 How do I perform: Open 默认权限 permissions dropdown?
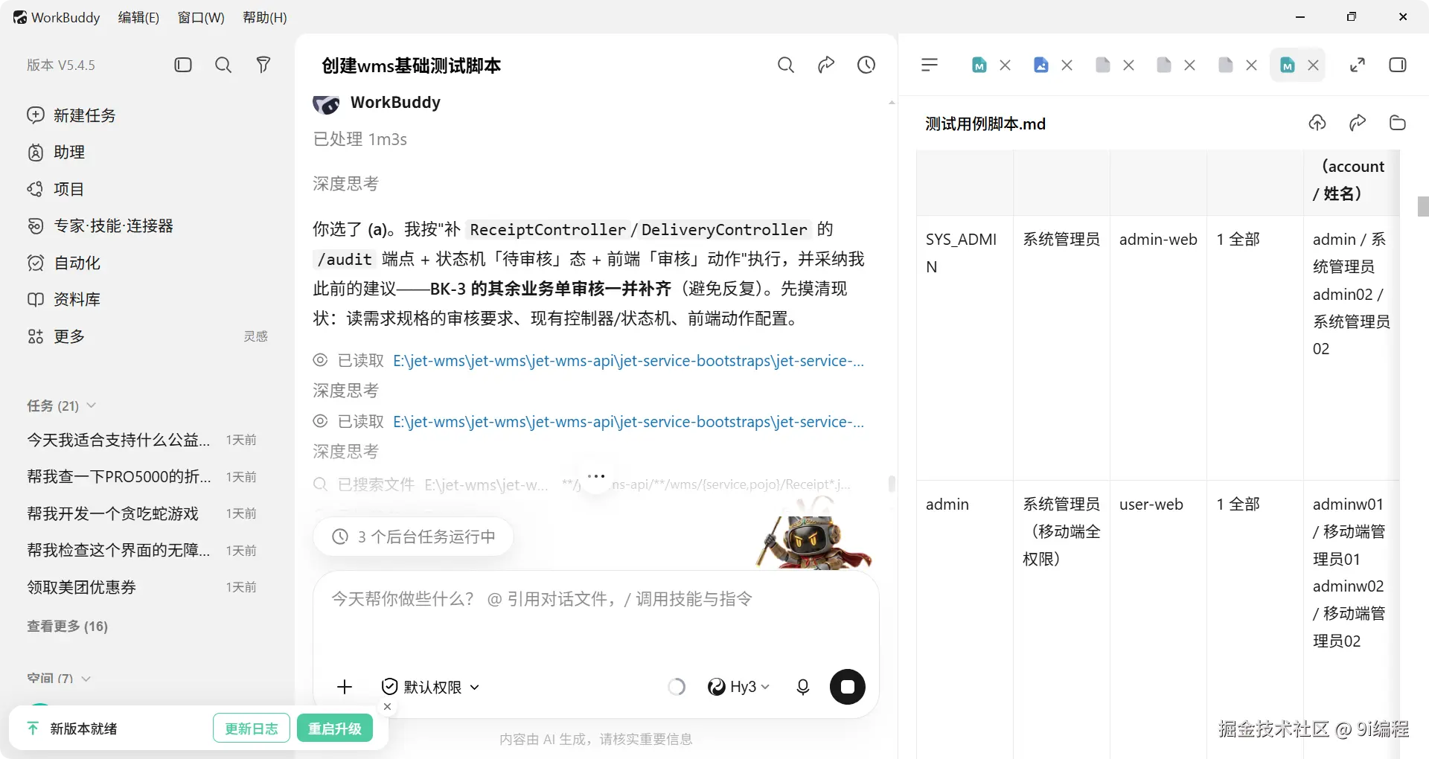click(x=430, y=687)
